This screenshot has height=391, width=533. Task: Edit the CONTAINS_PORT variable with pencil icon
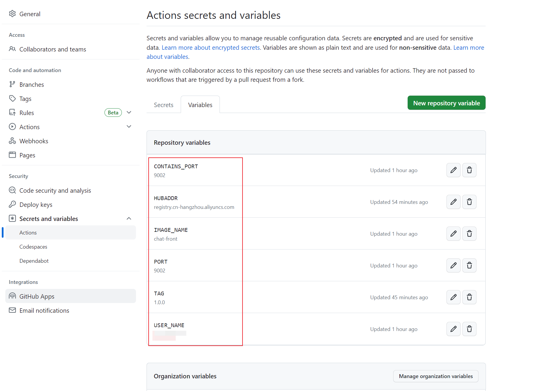[x=453, y=170]
